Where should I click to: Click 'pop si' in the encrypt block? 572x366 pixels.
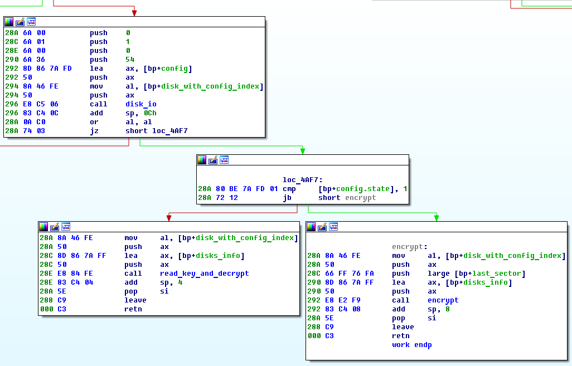[414, 318]
